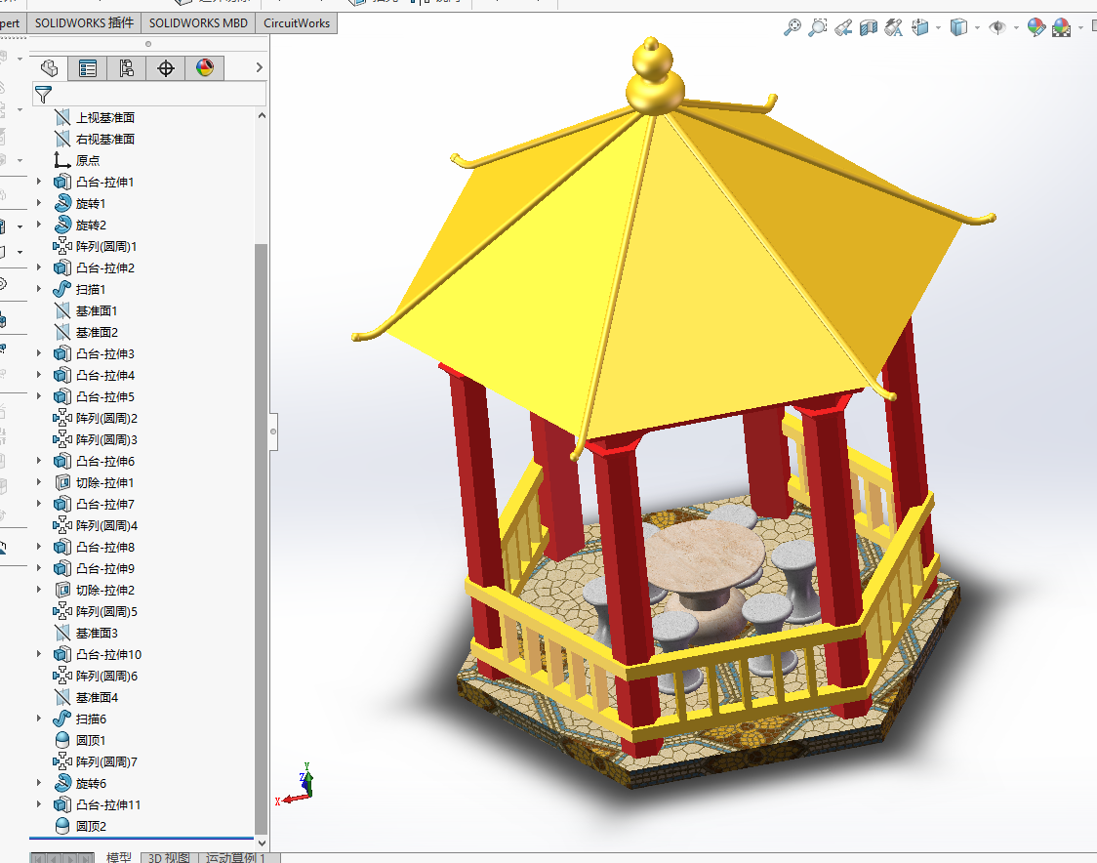Open the SOLIDWORKS MBD ribbon tab

[199, 23]
